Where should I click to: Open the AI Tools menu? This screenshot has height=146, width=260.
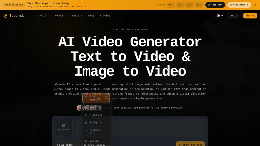coord(41,15)
